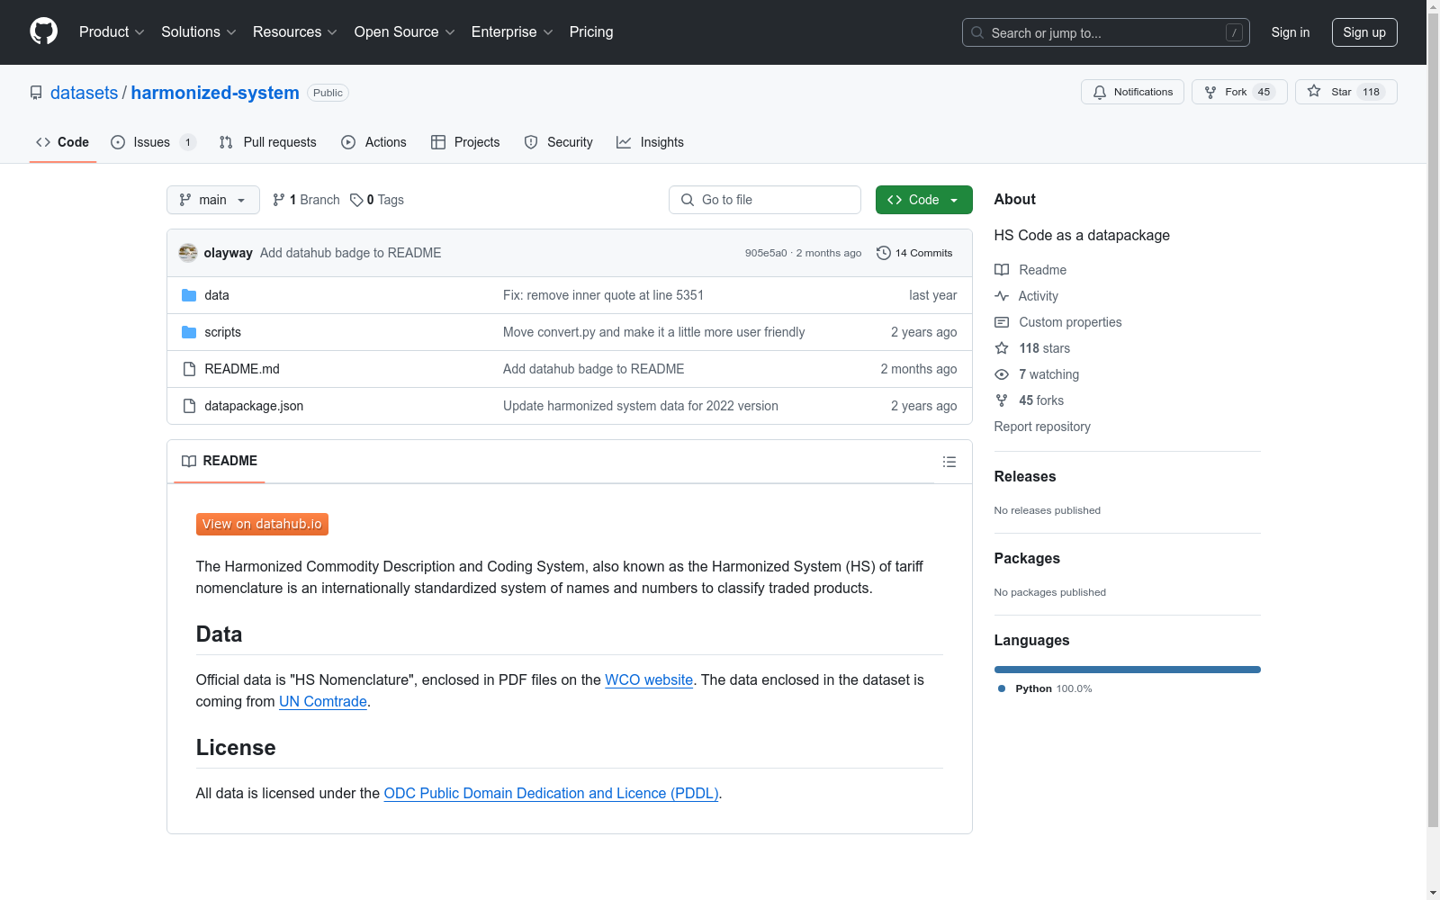Open the Packages heading link
This screenshot has width=1440, height=900.
click(1027, 559)
